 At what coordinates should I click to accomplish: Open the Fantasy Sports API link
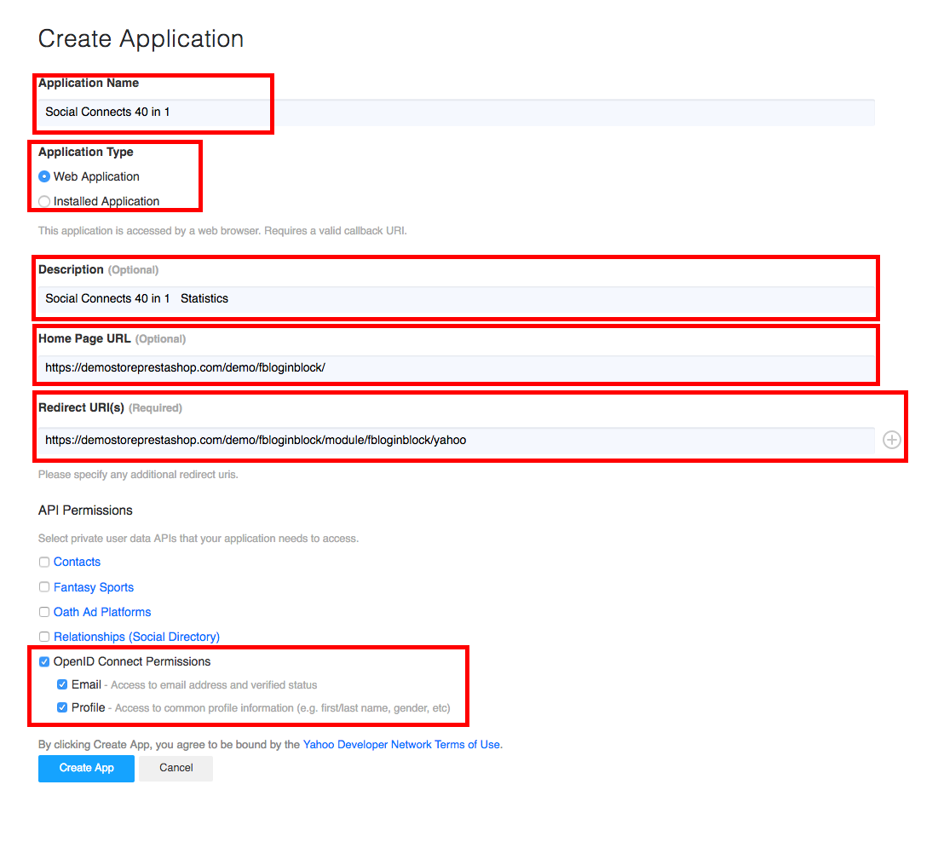point(94,587)
